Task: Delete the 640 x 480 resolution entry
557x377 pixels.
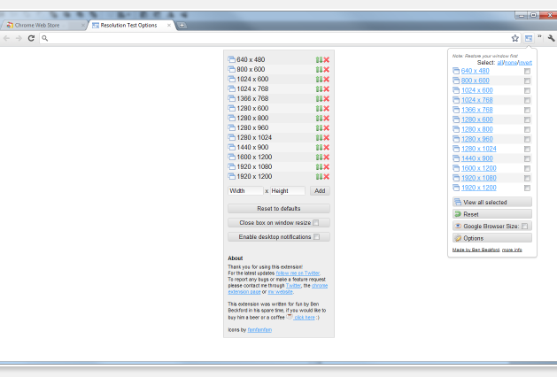Action: [327, 59]
